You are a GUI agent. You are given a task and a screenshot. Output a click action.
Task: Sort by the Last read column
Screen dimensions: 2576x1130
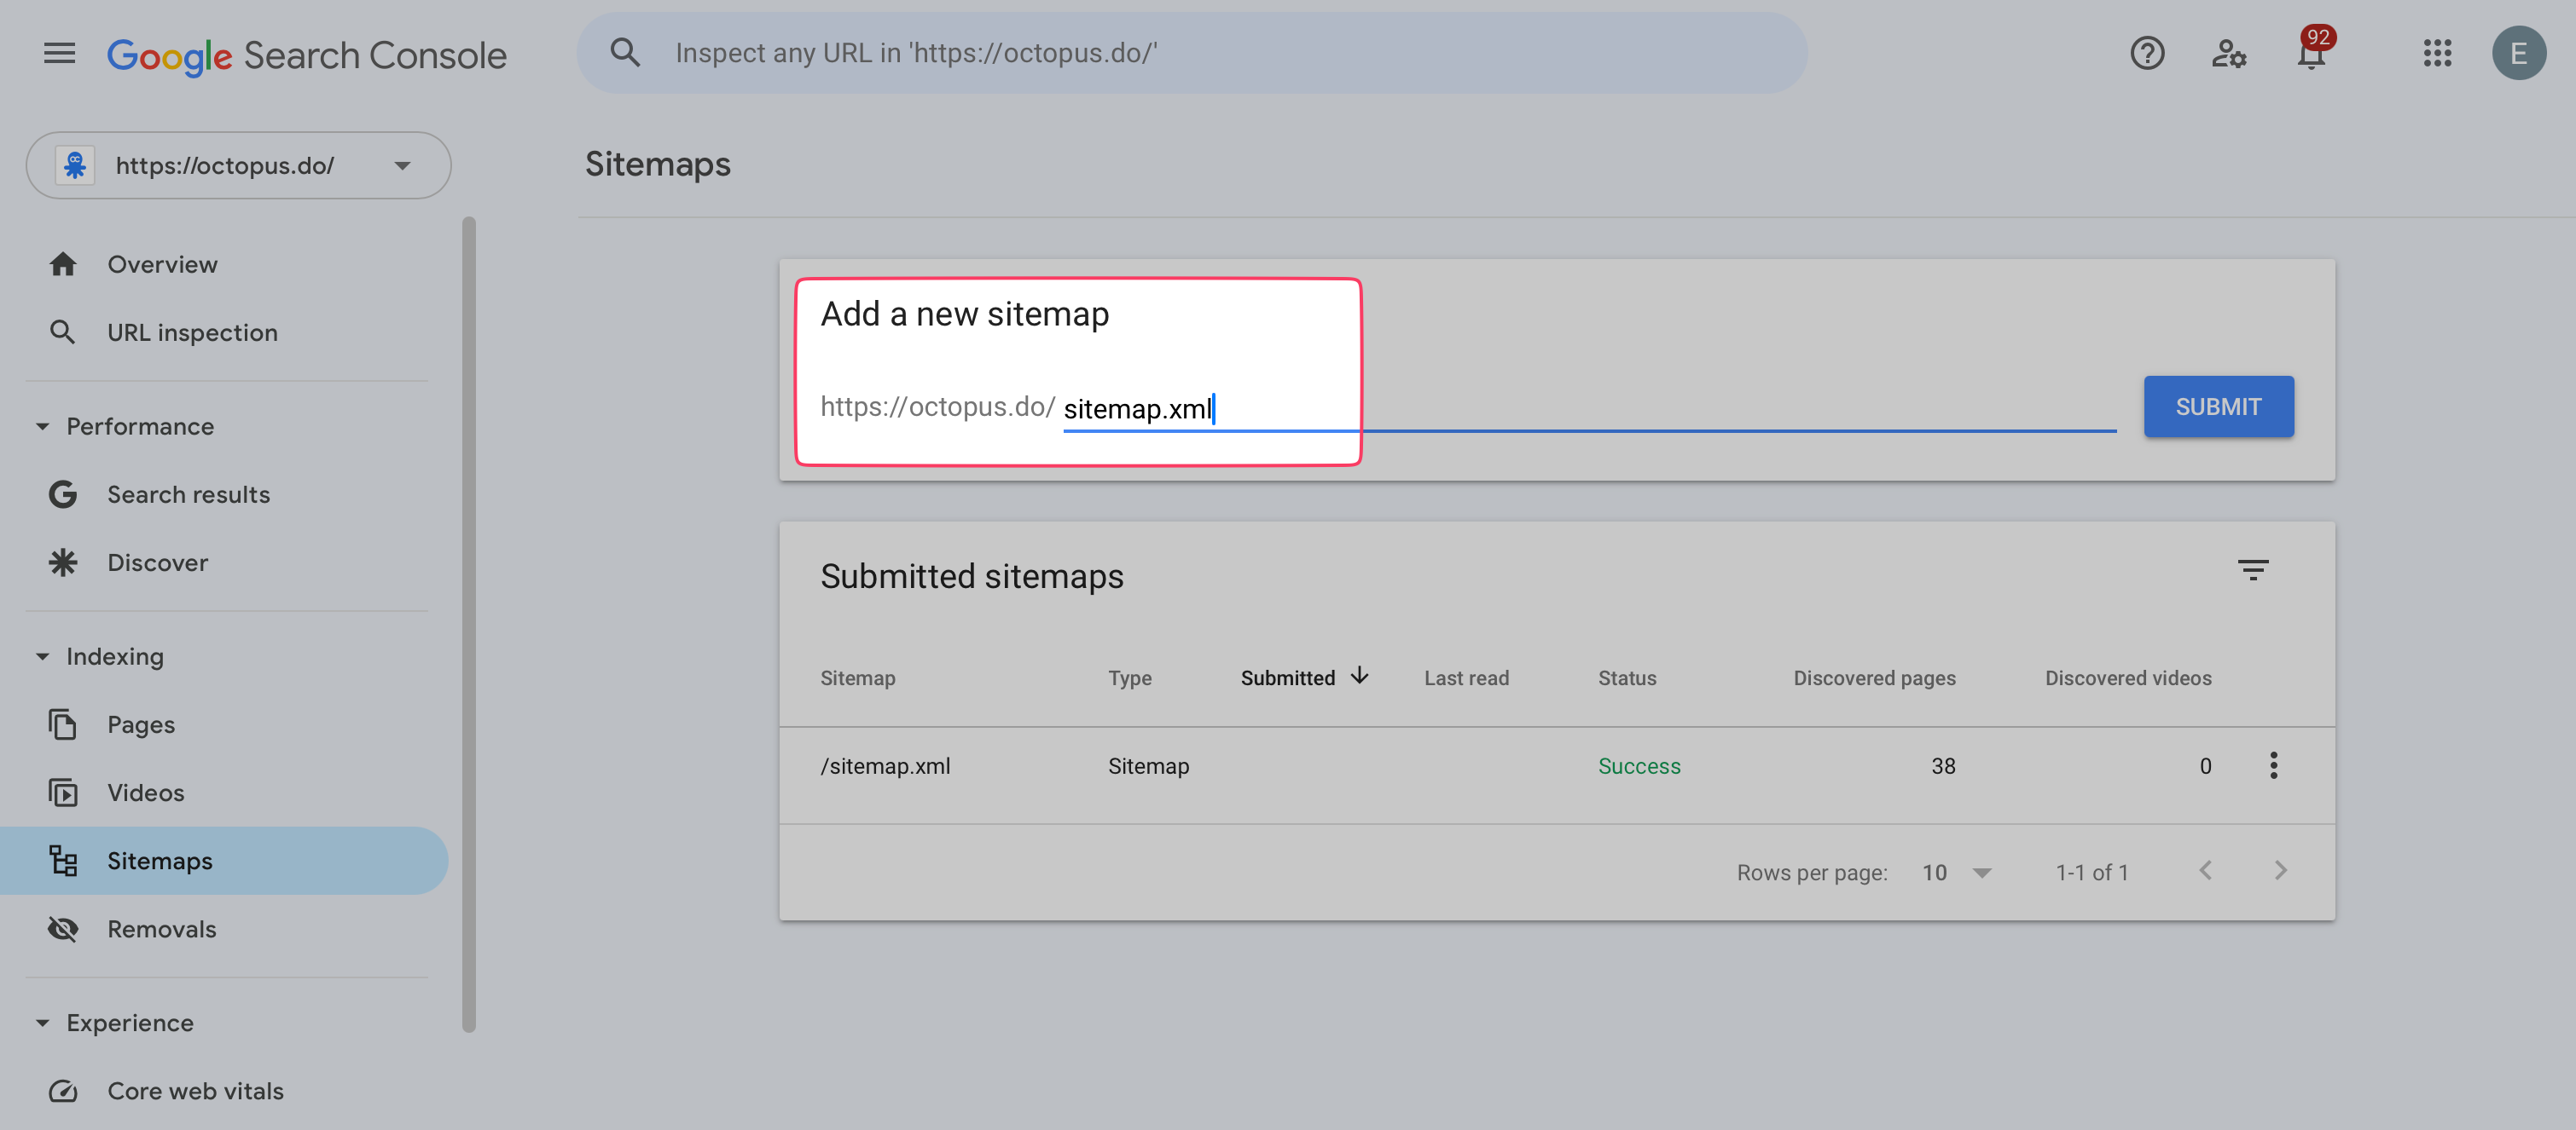pyautogui.click(x=1466, y=677)
